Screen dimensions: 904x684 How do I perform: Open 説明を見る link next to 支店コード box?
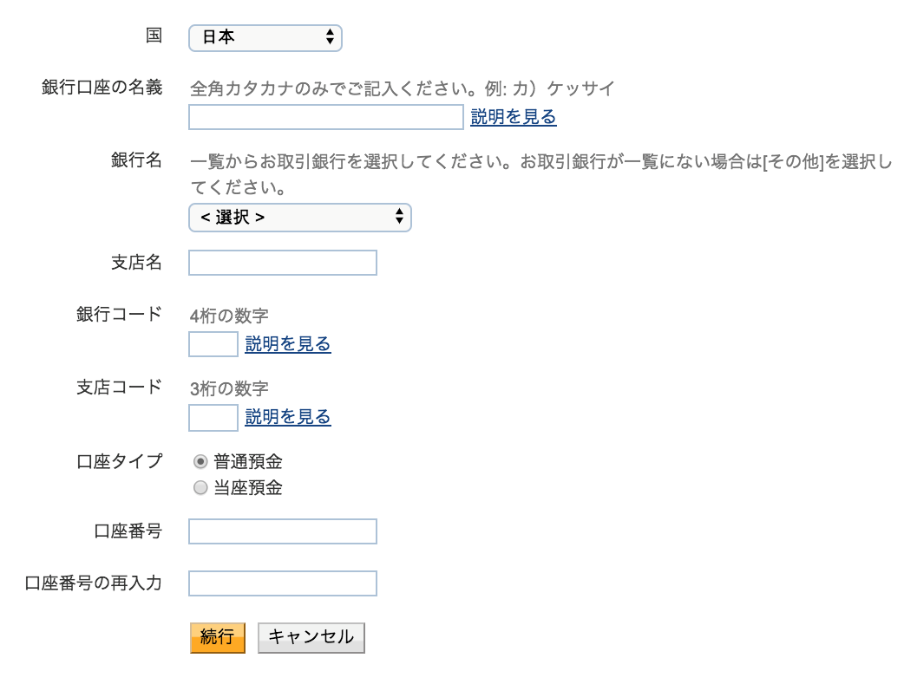288,417
